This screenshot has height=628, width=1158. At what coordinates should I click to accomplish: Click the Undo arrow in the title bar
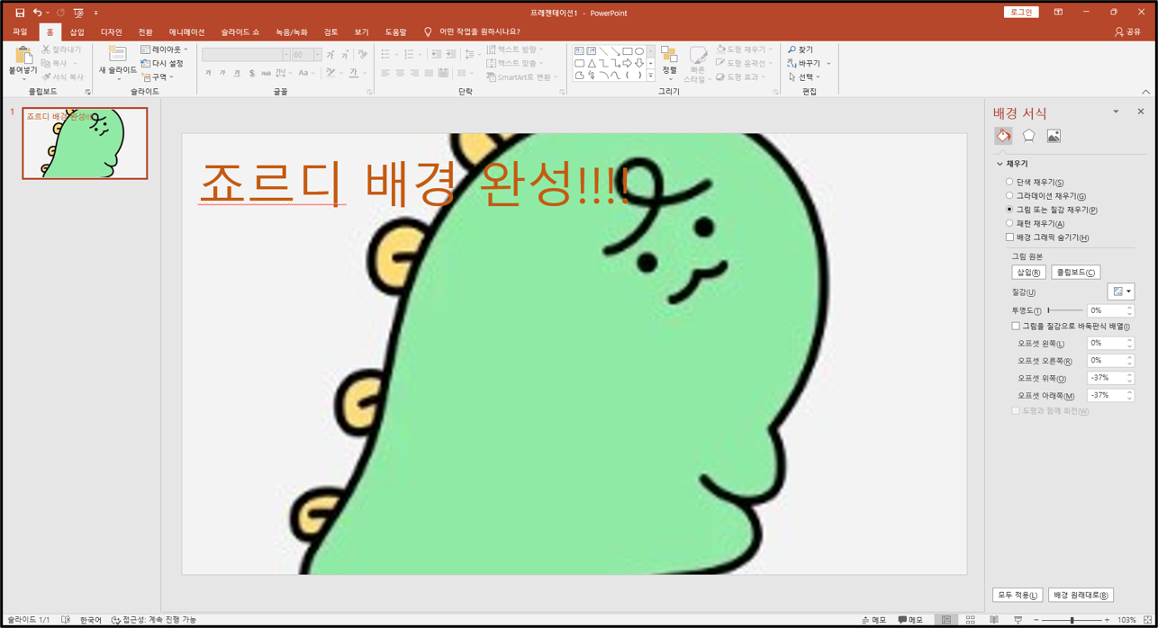point(37,13)
